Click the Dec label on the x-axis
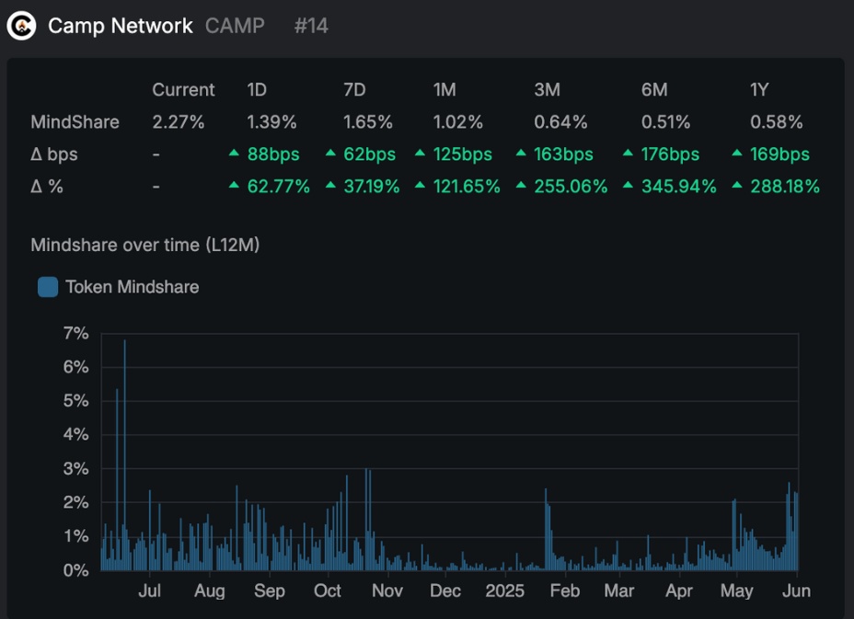 click(445, 590)
